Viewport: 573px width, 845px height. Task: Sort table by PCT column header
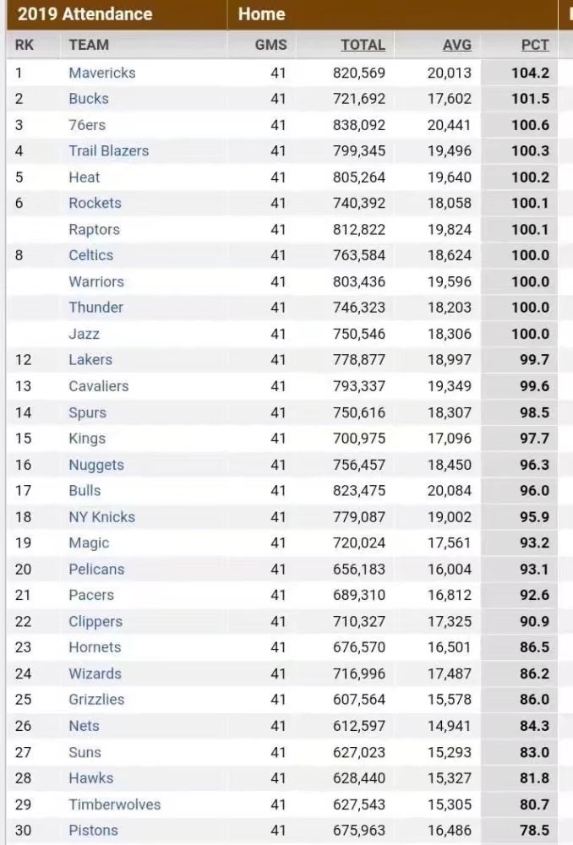click(x=535, y=45)
